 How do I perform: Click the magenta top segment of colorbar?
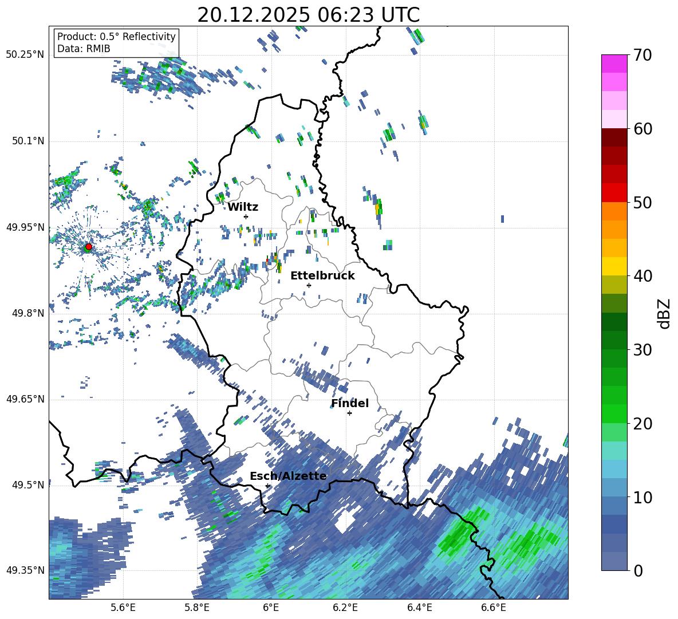(614, 64)
